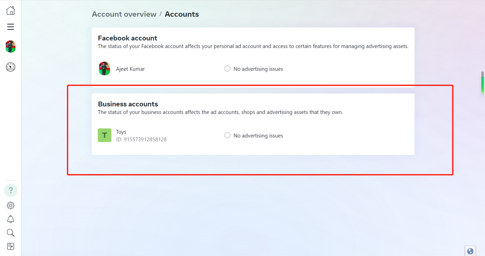
Task: Open Settings with the gear icon
Action: pos(11,205)
